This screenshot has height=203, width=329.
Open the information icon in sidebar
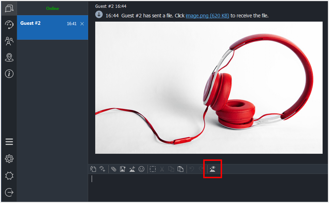point(9,74)
